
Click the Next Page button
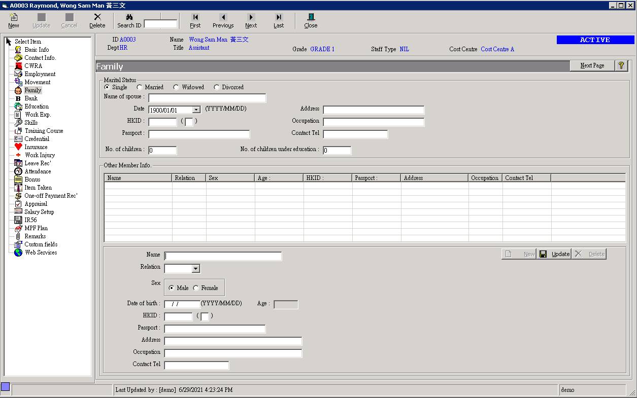click(592, 65)
